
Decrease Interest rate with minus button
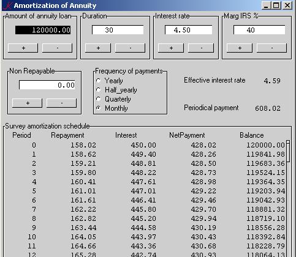tap(201, 48)
